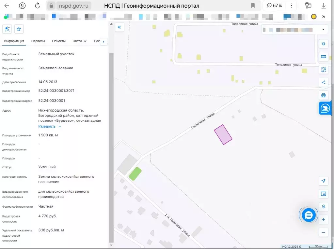Screen dimensions: 334x249
Task: Collapse the side panel with the double chevron
Action: coord(119,27)
